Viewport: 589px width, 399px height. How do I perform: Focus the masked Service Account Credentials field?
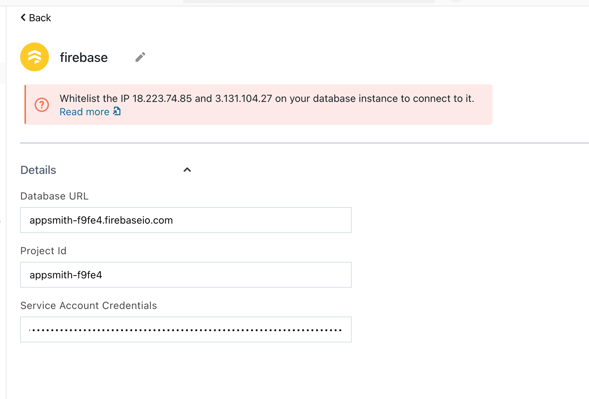tap(186, 329)
